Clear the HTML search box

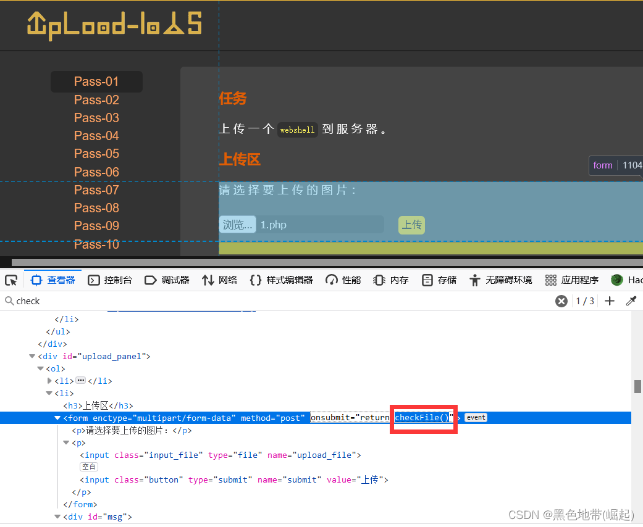[561, 301]
